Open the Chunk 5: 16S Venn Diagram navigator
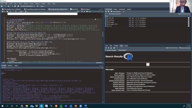The width and height of the screenshot is (192, 108). [15, 63]
